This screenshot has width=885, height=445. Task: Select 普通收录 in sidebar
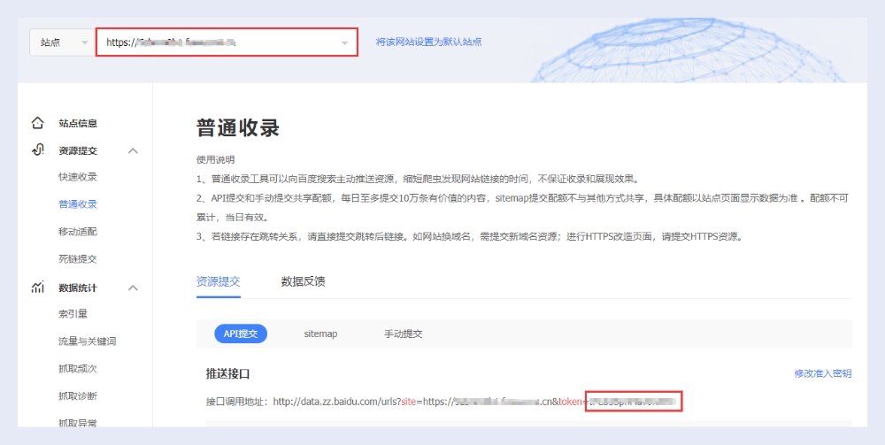[78, 204]
